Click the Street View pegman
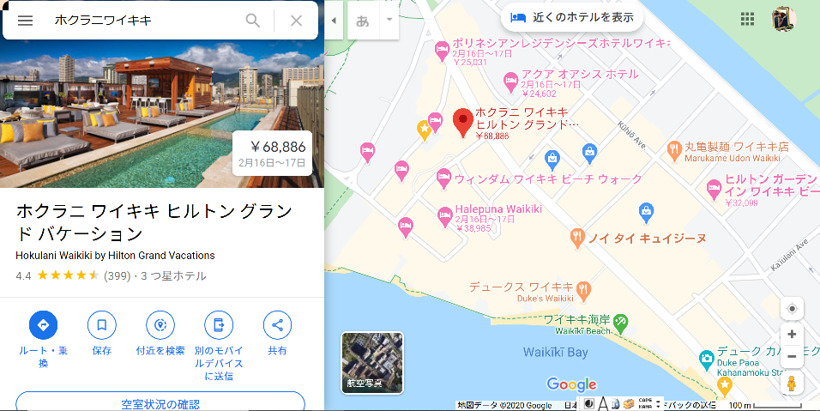The image size is (820, 411). [792, 384]
